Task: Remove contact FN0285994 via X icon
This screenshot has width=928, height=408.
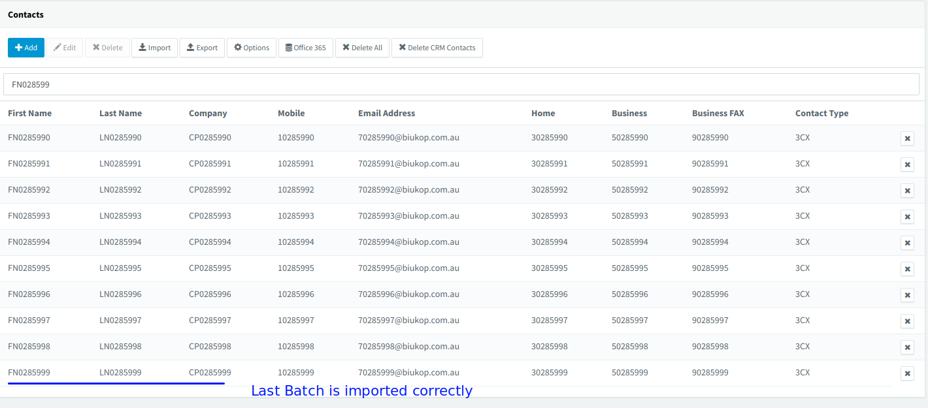Action: click(x=907, y=243)
